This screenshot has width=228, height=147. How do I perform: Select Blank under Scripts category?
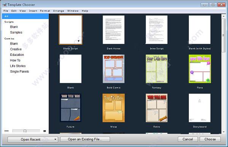[x=14, y=27]
